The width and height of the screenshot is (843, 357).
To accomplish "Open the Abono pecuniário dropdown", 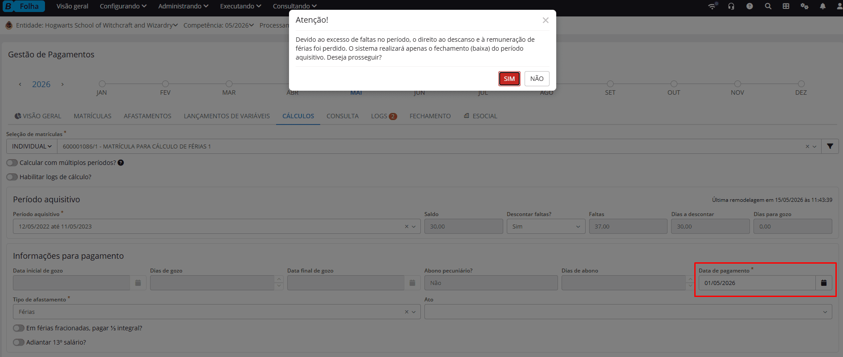I will [x=491, y=283].
